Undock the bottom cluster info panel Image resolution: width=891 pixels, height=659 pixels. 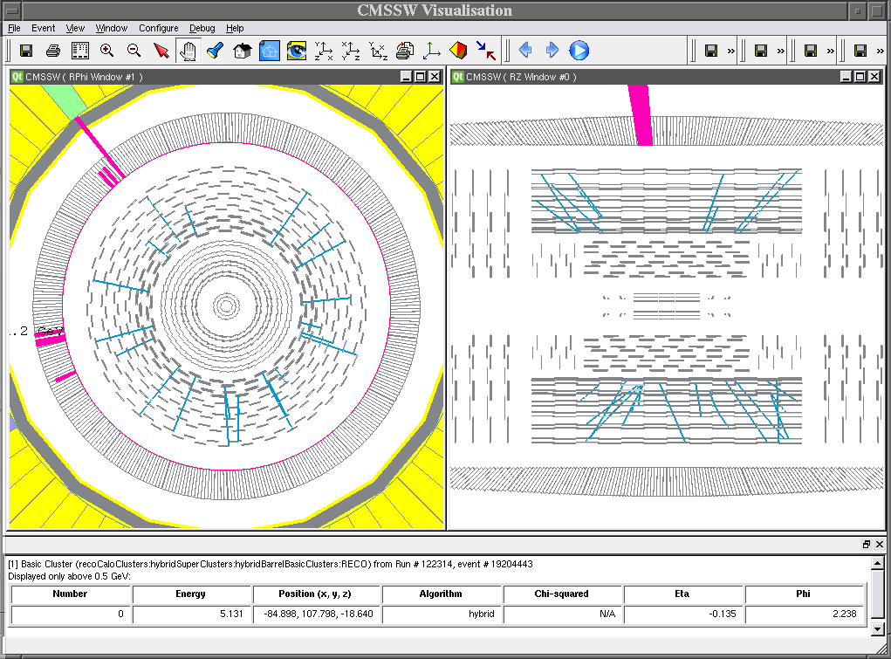pyautogui.click(x=867, y=544)
